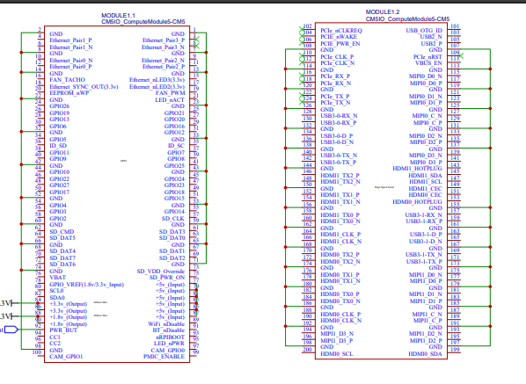Click the no-connect marker at Ethernet_Pair3_P pin
The image size is (526, 384).
click(x=196, y=40)
